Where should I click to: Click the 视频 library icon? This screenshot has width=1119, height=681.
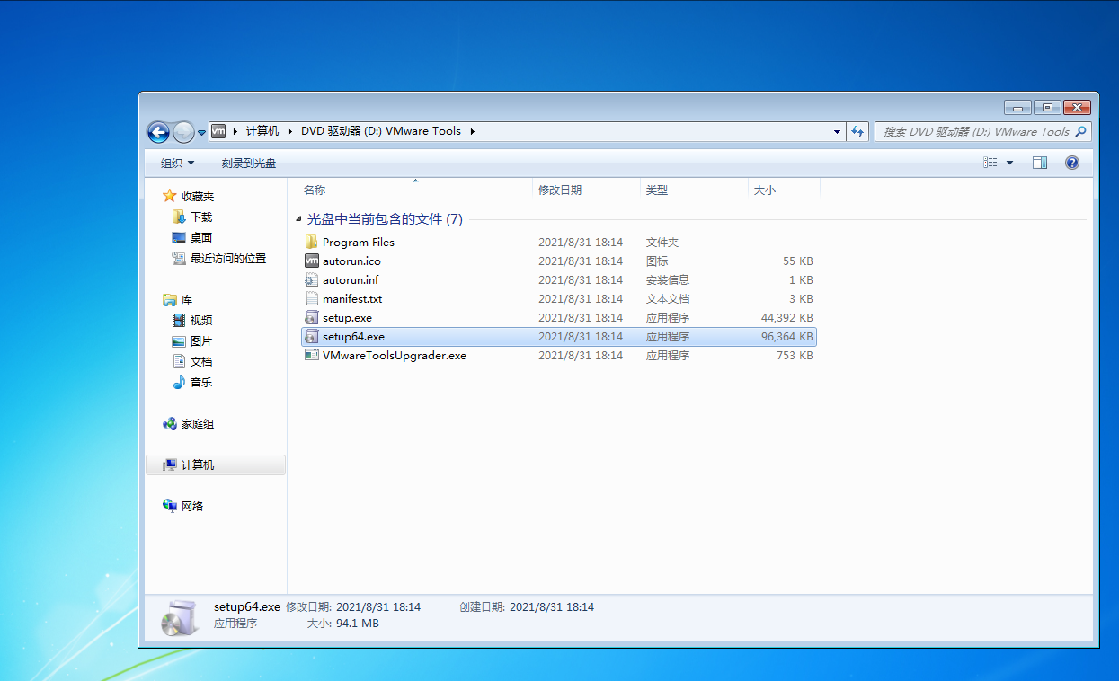[179, 320]
